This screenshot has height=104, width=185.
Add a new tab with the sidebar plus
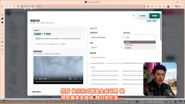pyautogui.click(x=2, y=54)
